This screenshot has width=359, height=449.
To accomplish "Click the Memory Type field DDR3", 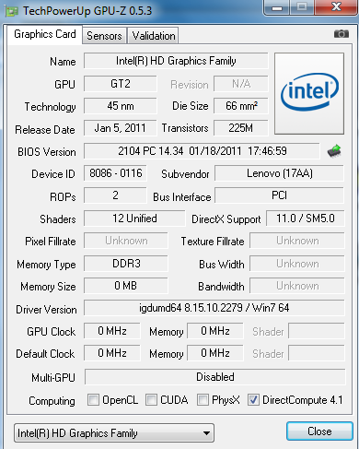I will click(x=126, y=264).
